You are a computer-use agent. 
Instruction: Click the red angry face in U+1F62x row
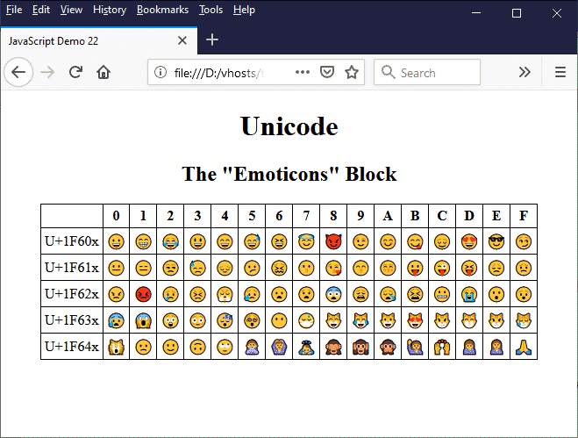pos(143,294)
